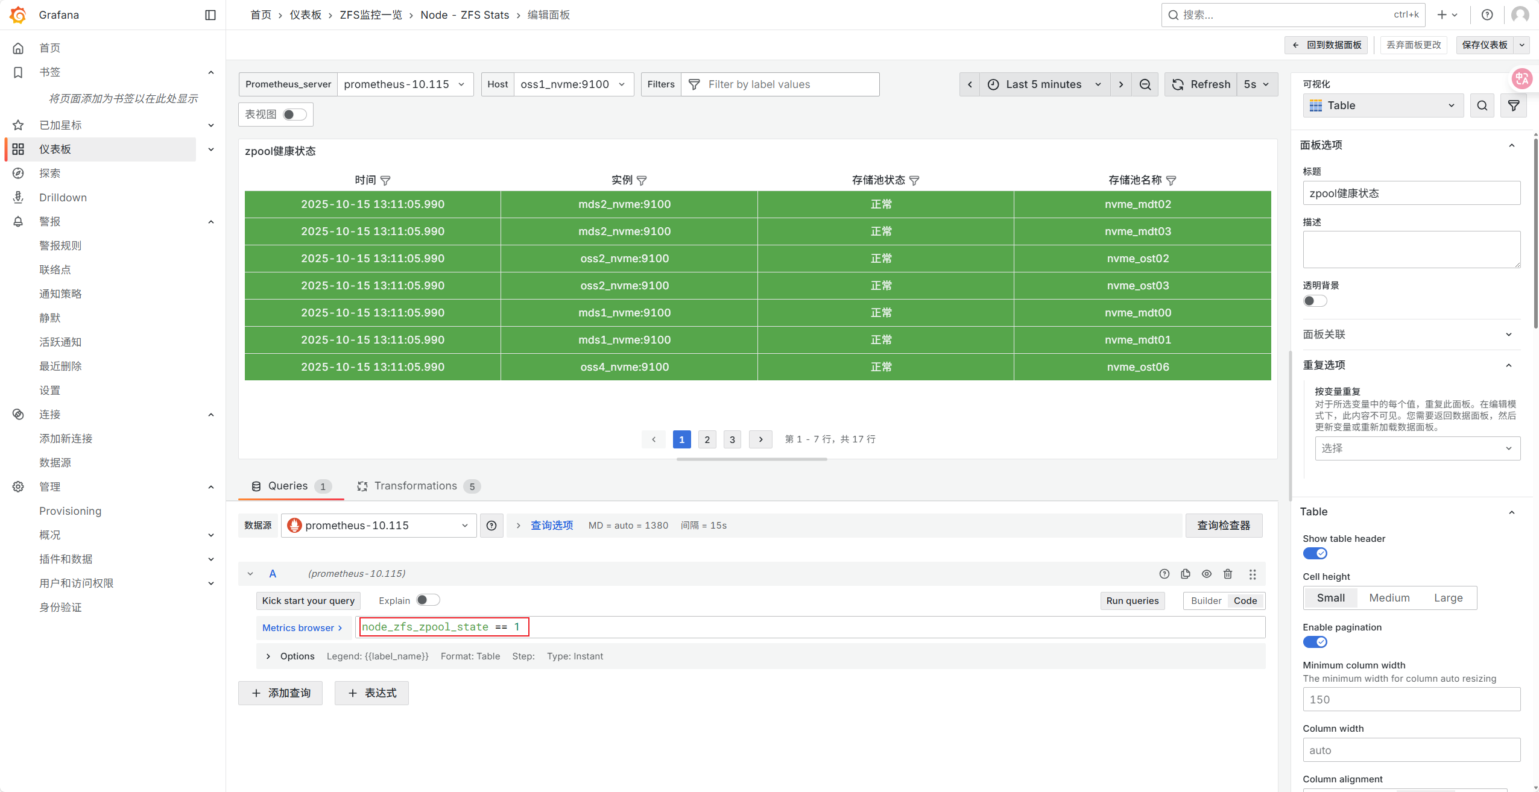Open the help question mark icon in top bar
Viewport: 1539px width, 792px height.
point(1487,15)
